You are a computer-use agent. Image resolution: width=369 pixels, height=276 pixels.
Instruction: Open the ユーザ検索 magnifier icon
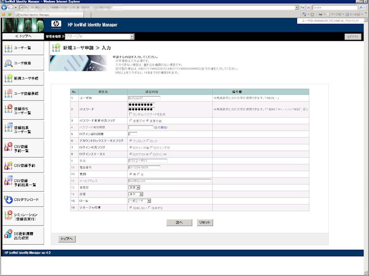pos(8,63)
